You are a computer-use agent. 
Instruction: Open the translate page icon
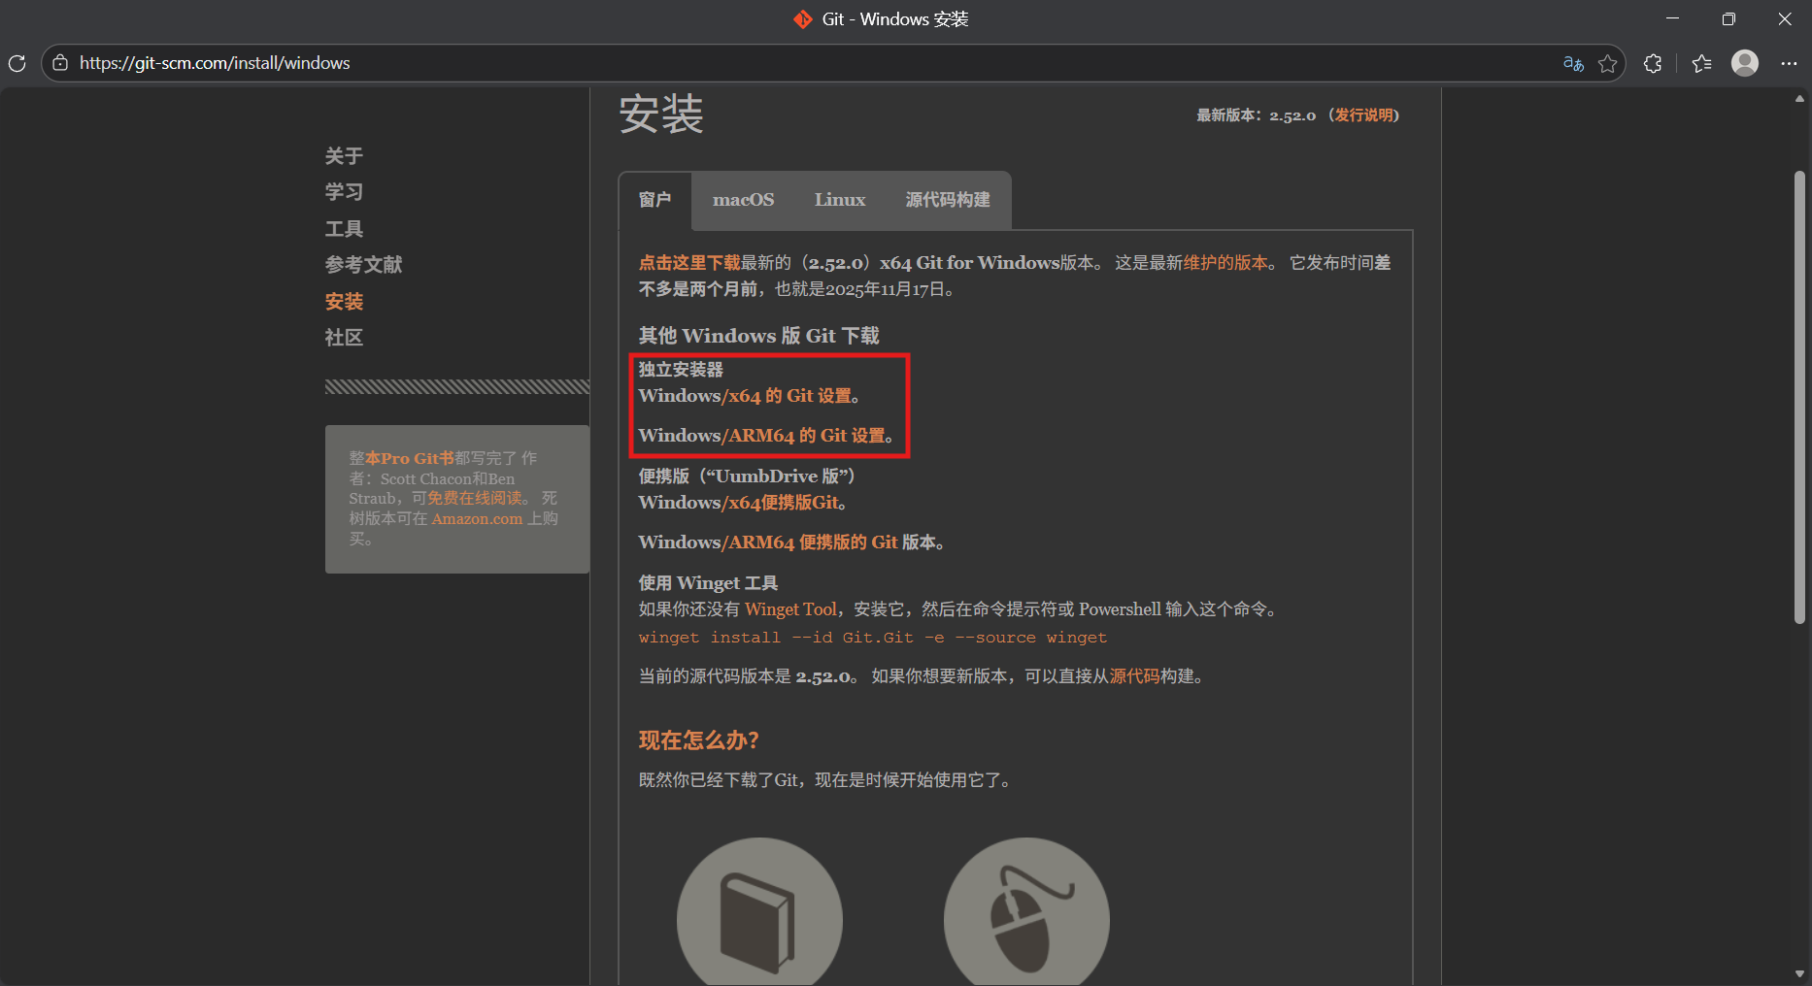tap(1572, 63)
